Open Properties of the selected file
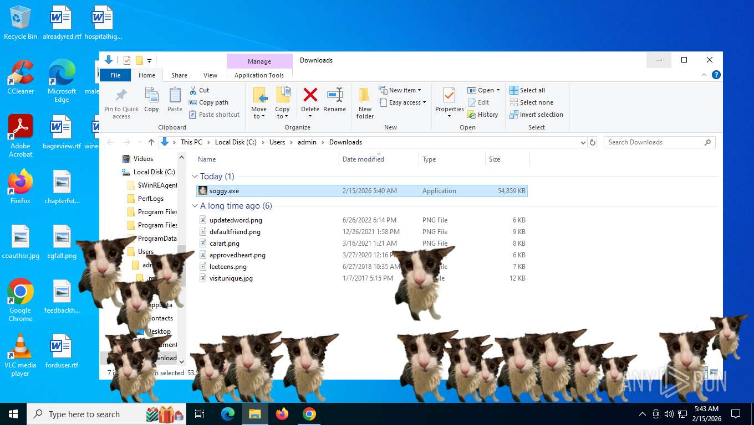Viewport: 754px width, 425px height. [449, 103]
